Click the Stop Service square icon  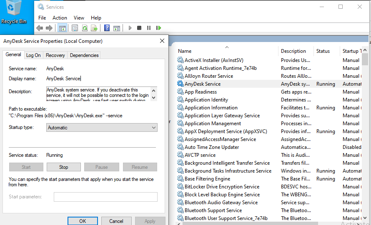(x=139, y=28)
